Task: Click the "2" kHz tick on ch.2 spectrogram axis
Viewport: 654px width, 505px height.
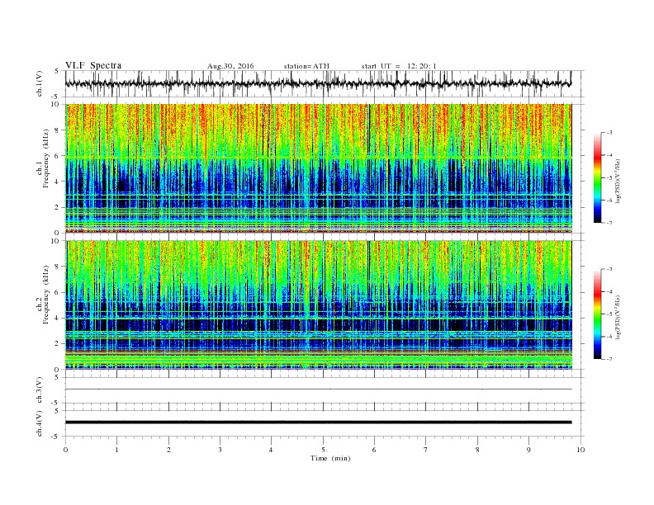Action: tap(57, 344)
